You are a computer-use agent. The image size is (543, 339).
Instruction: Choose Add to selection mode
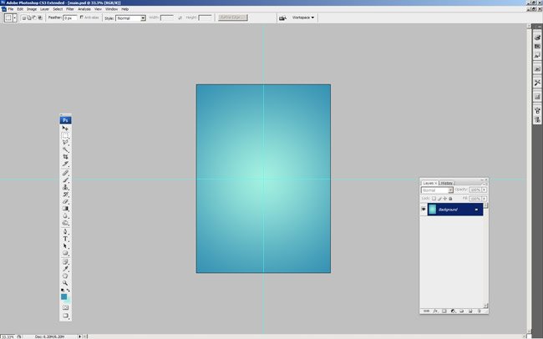[29, 18]
